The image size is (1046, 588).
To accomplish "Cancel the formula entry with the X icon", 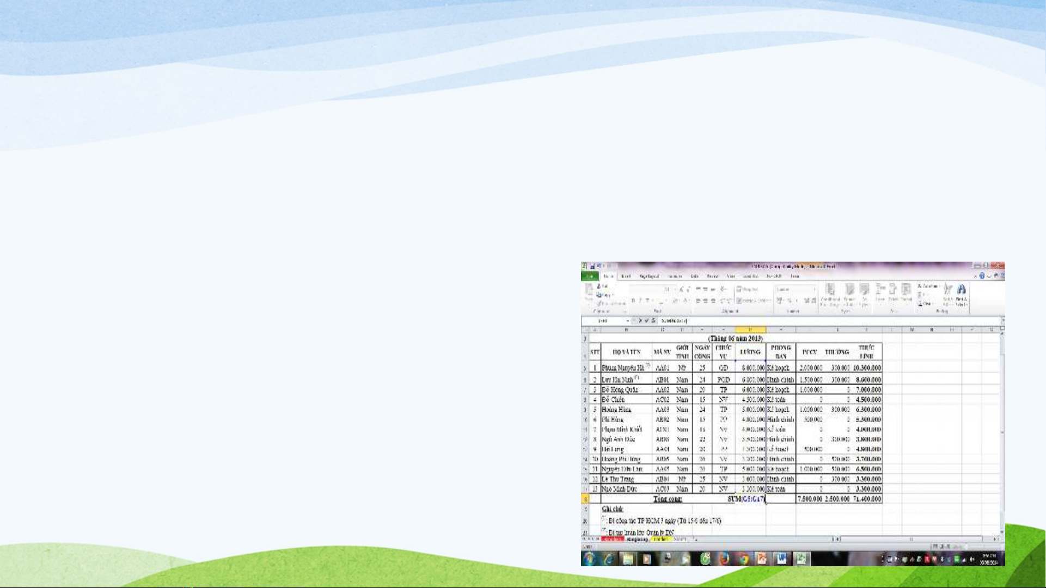I will (x=640, y=321).
